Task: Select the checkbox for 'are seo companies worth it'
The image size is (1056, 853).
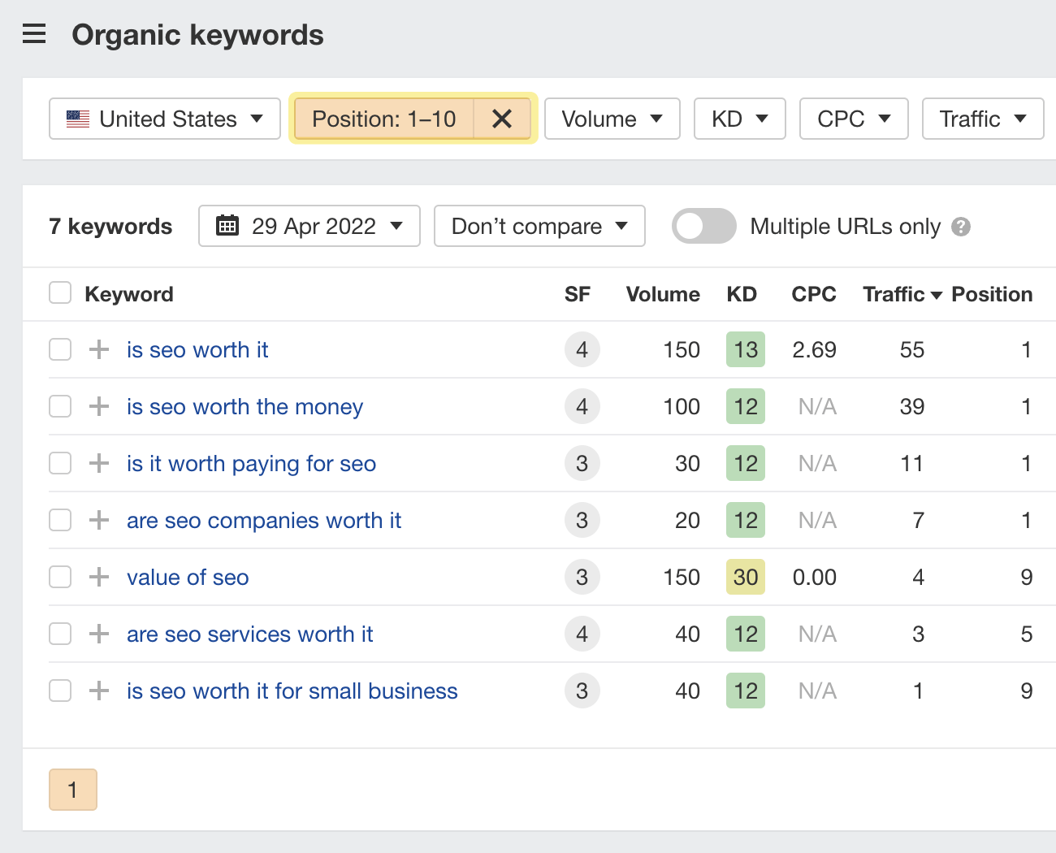Action: [60, 520]
